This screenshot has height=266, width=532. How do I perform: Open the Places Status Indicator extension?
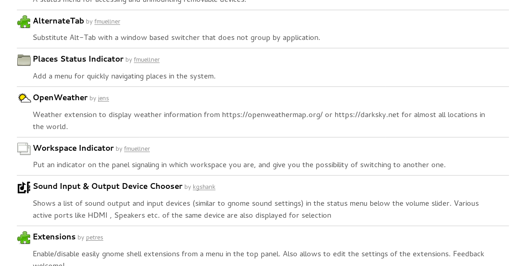(78, 59)
